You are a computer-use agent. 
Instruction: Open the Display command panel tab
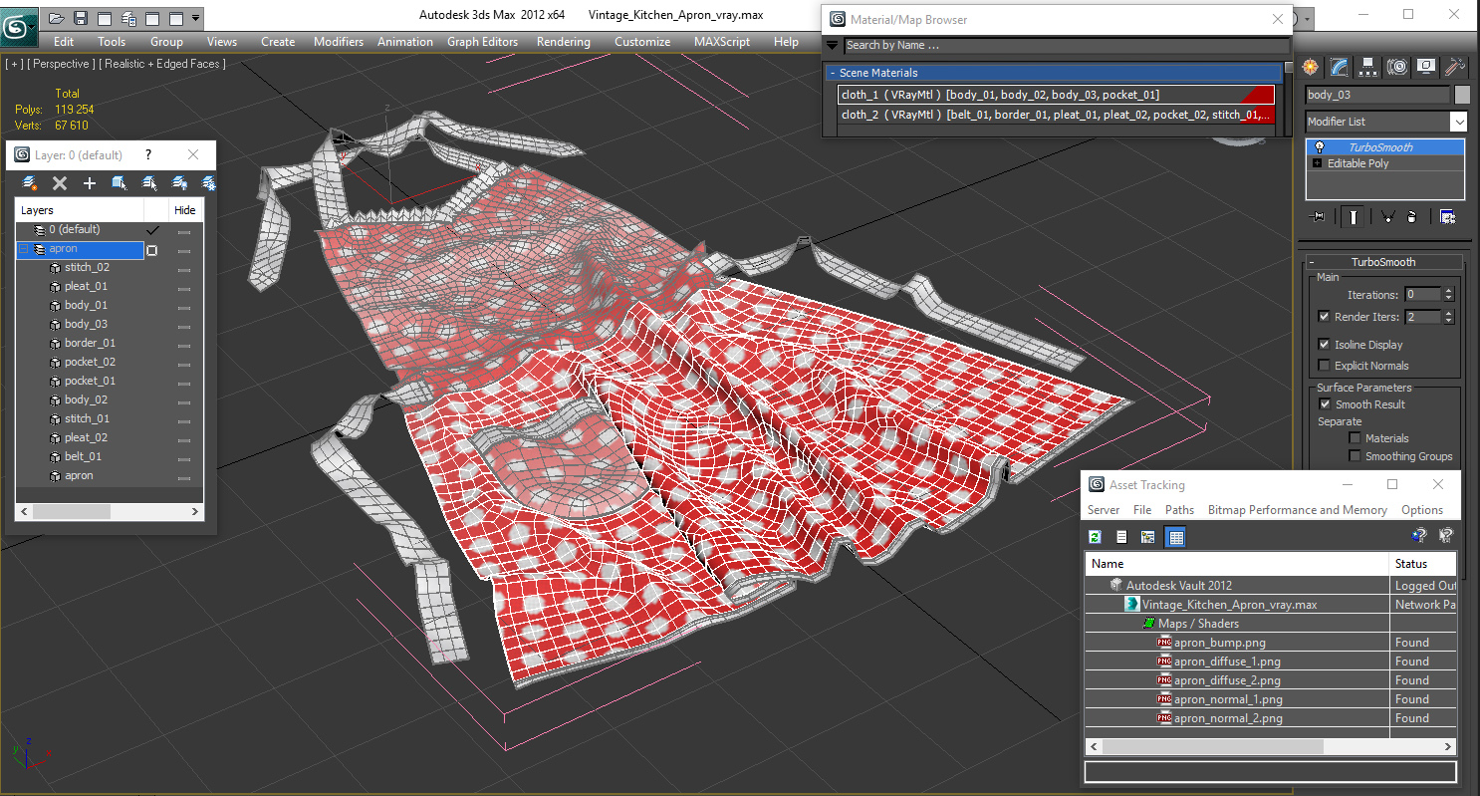pos(1426,67)
